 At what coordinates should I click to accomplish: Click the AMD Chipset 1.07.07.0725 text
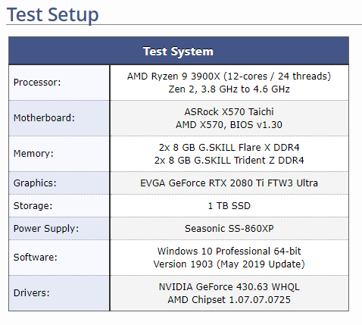(229, 300)
